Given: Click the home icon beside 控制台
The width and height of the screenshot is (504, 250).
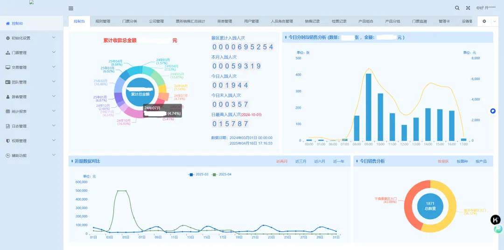Looking at the screenshot, I should click(x=7, y=23).
